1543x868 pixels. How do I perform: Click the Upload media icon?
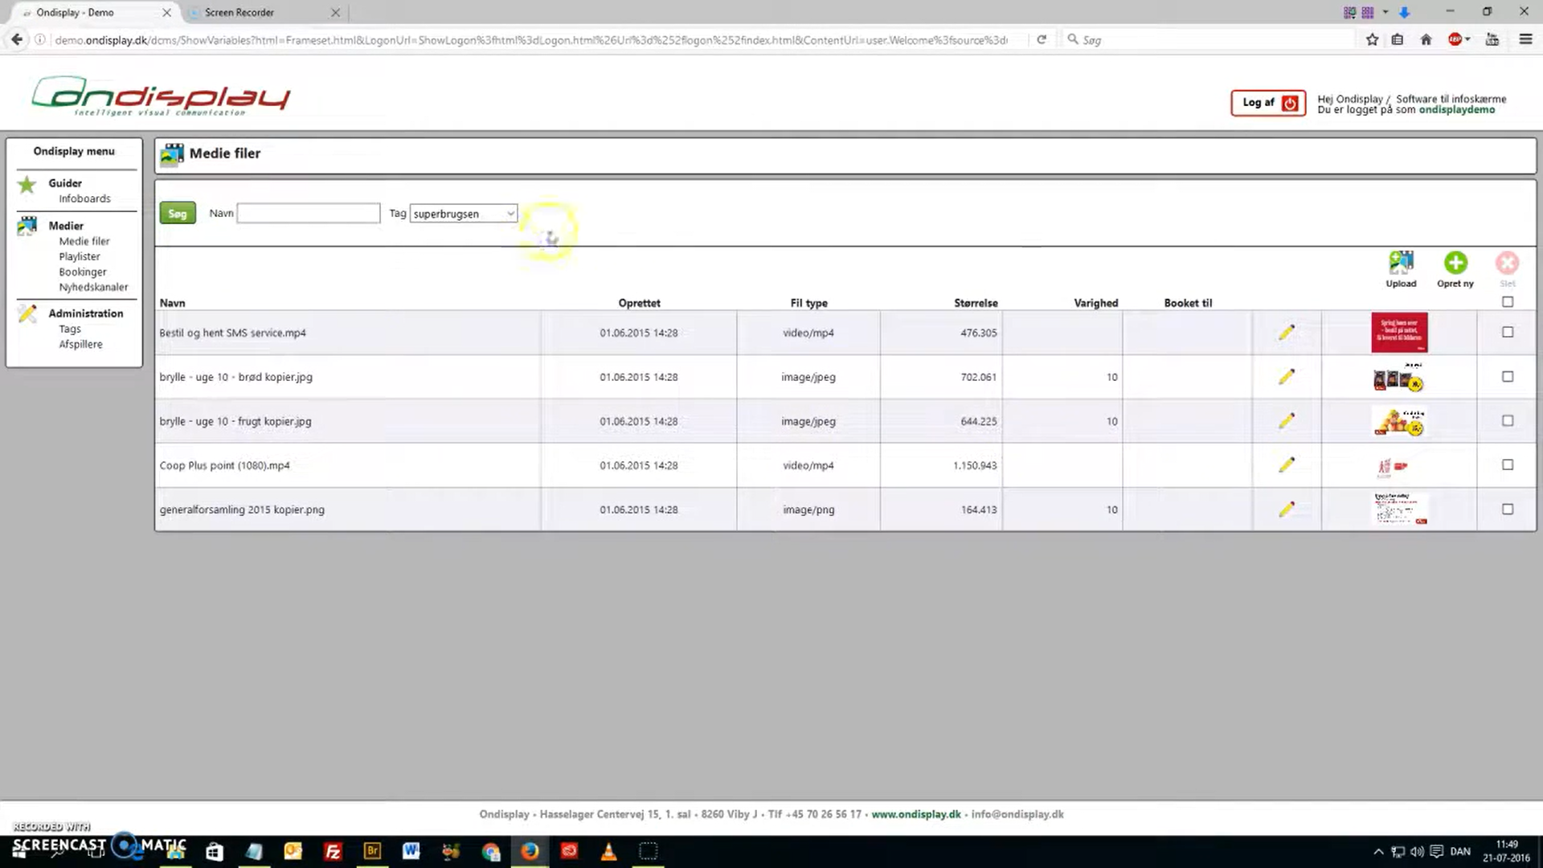coord(1401,263)
